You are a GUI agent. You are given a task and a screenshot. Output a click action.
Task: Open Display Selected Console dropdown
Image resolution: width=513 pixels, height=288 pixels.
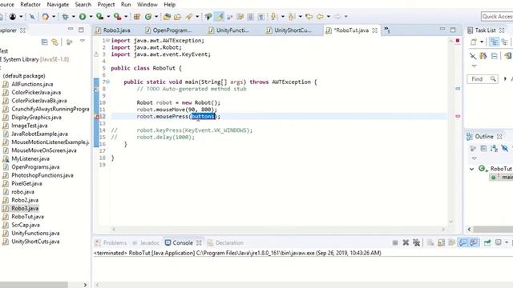[507, 242]
